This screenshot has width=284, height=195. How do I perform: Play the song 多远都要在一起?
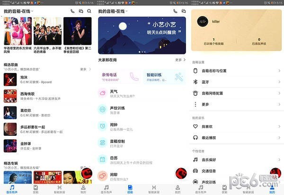point(47,129)
